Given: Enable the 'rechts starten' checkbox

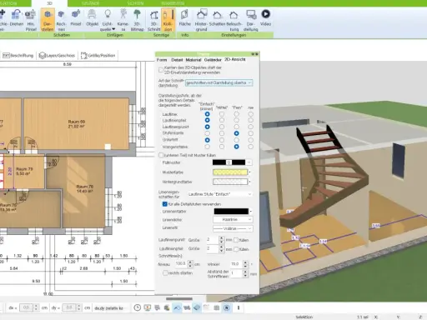Looking at the screenshot, I should [x=165, y=272].
